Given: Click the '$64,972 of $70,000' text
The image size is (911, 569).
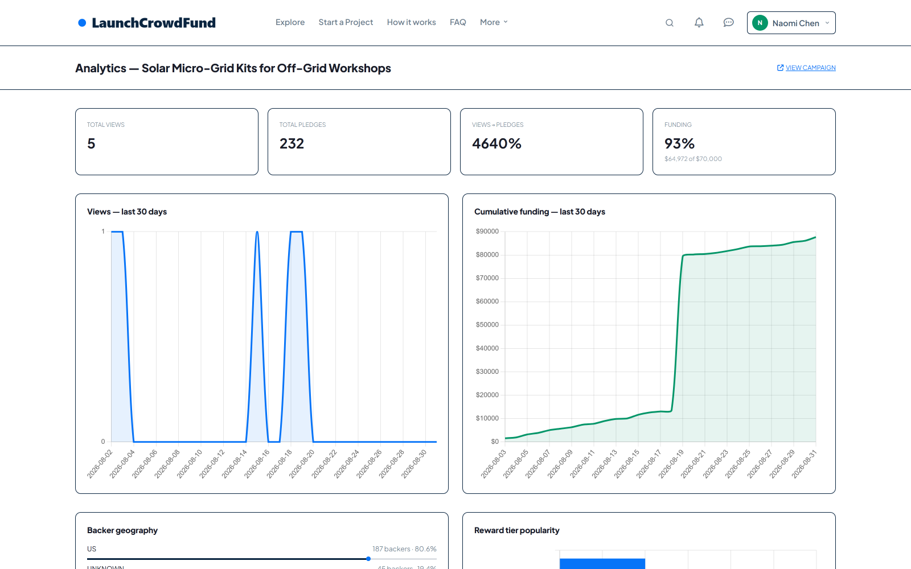Looking at the screenshot, I should pyautogui.click(x=693, y=159).
